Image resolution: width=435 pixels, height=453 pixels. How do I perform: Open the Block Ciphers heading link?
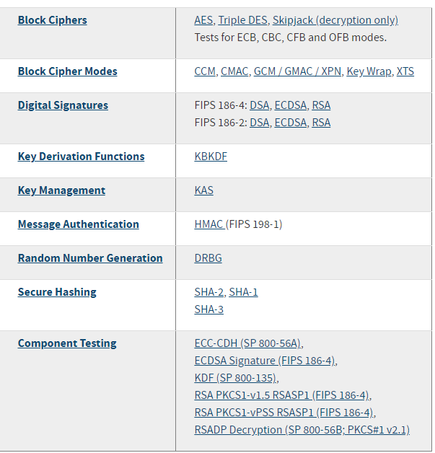(x=52, y=20)
